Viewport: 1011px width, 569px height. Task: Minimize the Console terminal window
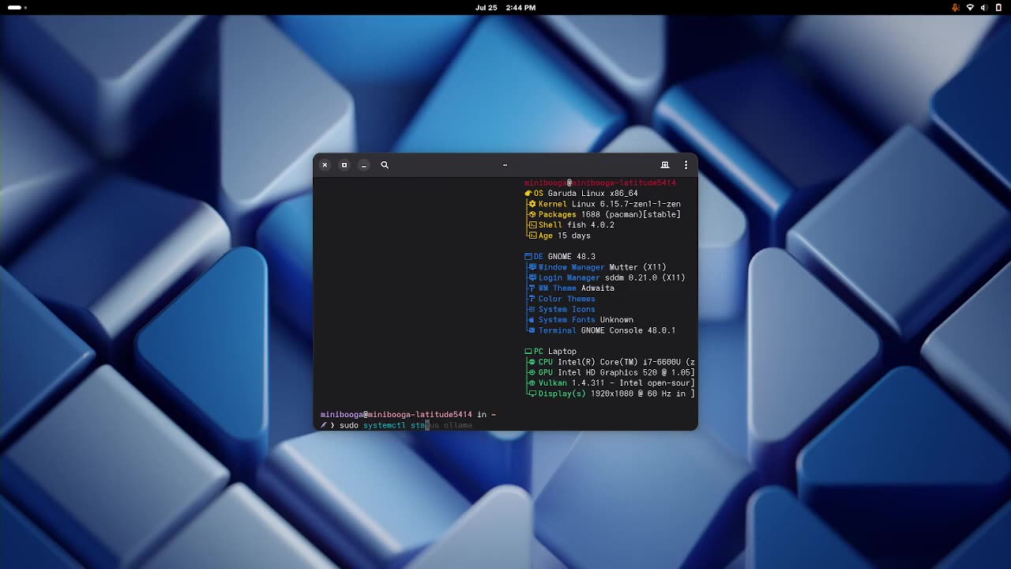point(364,165)
